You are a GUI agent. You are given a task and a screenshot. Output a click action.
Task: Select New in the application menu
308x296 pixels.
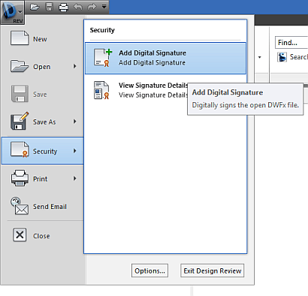tap(43, 39)
